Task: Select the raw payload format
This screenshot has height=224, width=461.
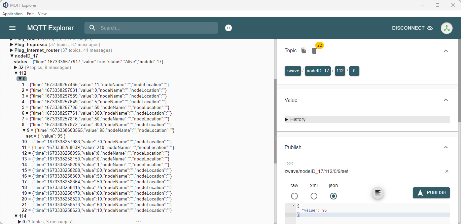Action: (x=294, y=196)
